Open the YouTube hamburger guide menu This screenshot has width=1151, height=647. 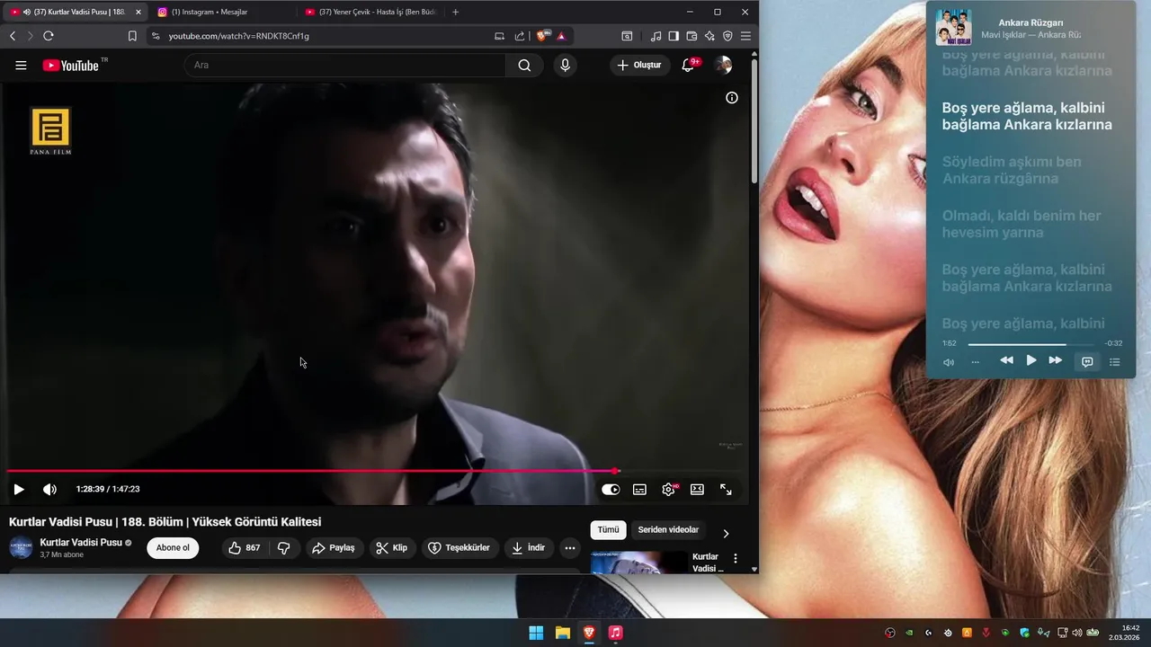pyautogui.click(x=21, y=65)
